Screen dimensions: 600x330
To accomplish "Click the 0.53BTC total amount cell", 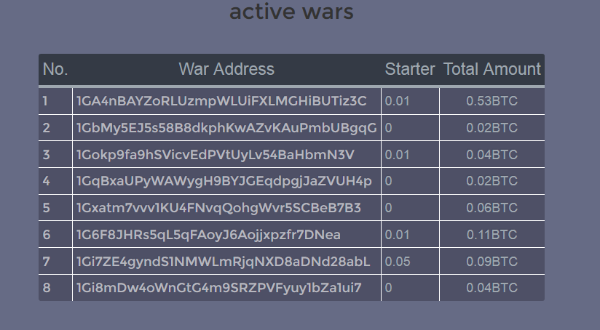I will [x=492, y=101].
